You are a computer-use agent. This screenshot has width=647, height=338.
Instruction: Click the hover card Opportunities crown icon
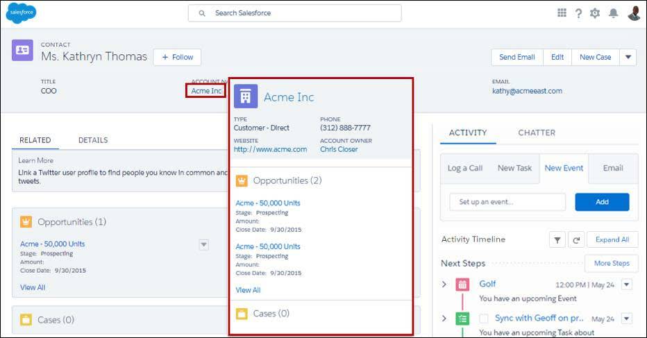(x=242, y=180)
